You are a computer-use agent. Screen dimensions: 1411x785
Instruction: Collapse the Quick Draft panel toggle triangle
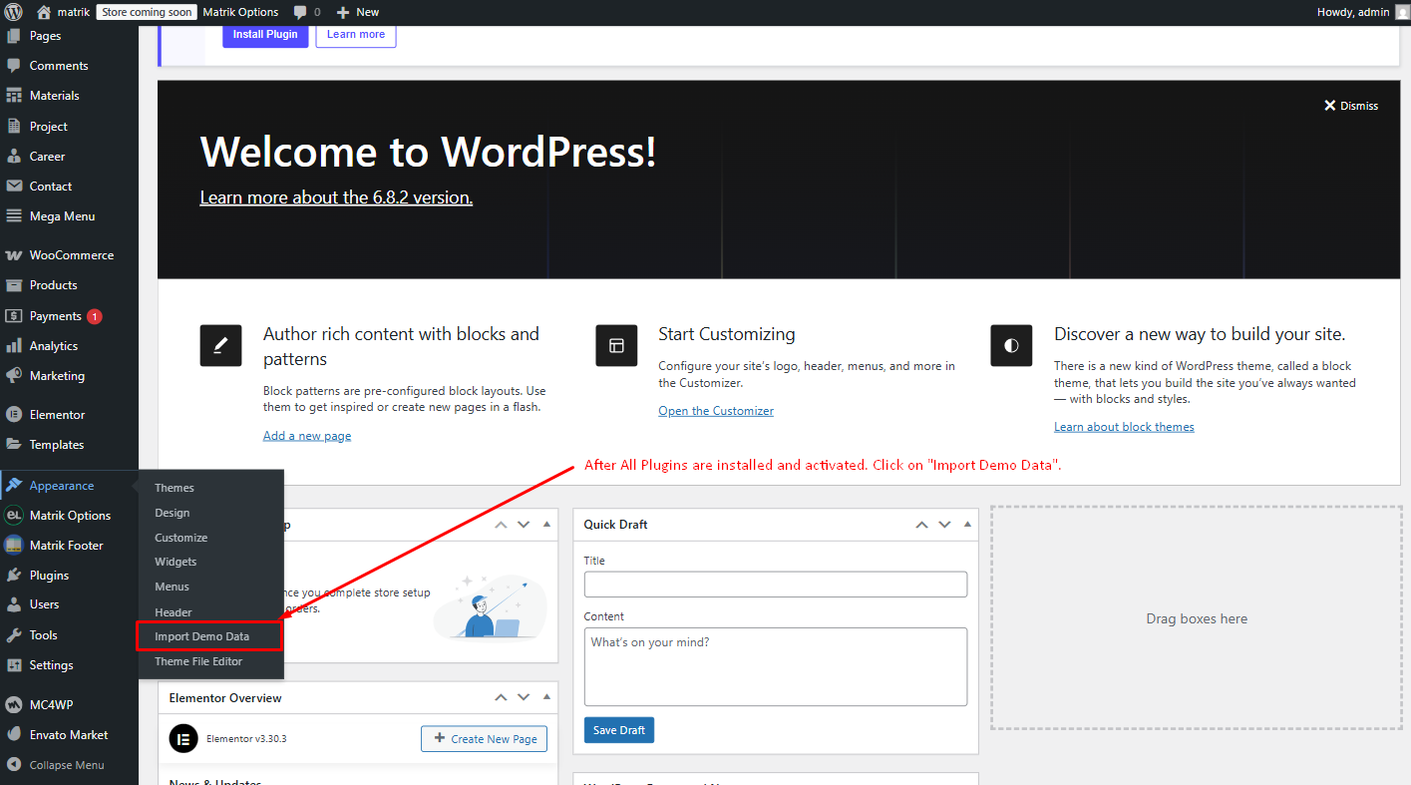[x=967, y=525]
